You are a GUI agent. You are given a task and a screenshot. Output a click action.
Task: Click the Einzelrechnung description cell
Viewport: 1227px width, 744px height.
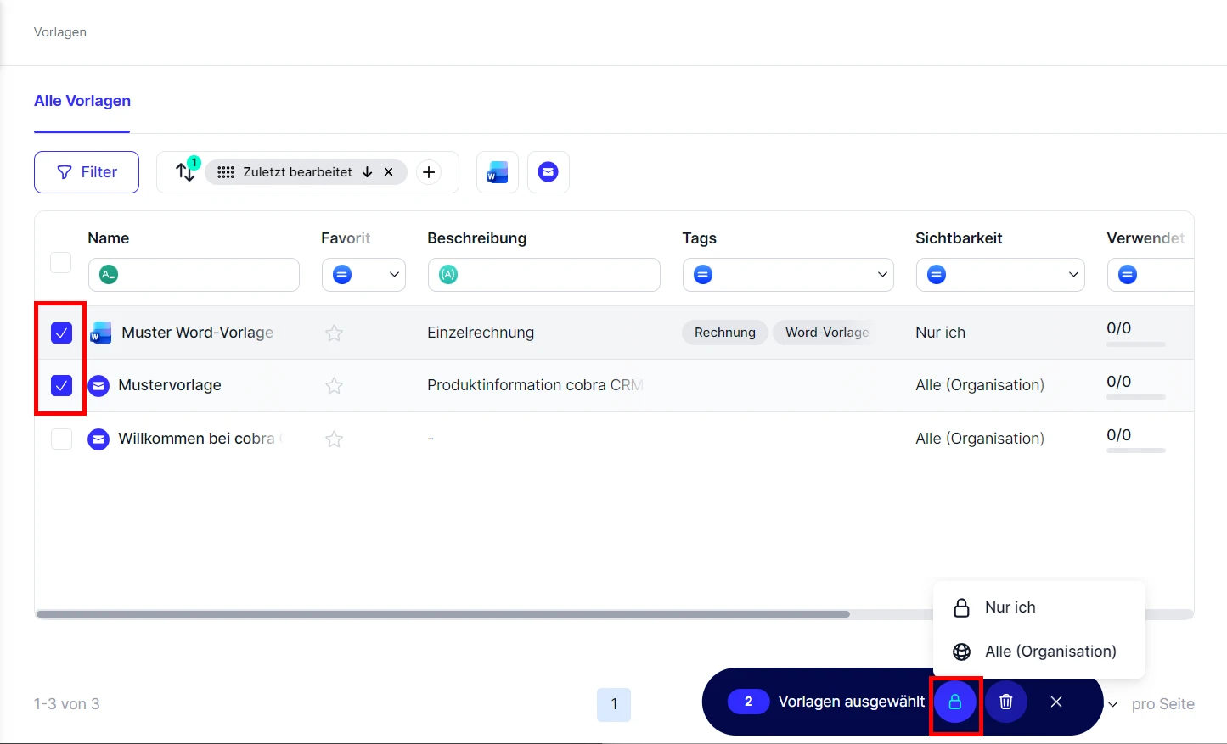(x=481, y=333)
